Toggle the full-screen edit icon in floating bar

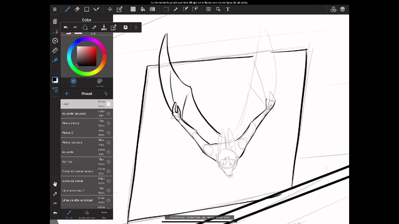click(126, 27)
